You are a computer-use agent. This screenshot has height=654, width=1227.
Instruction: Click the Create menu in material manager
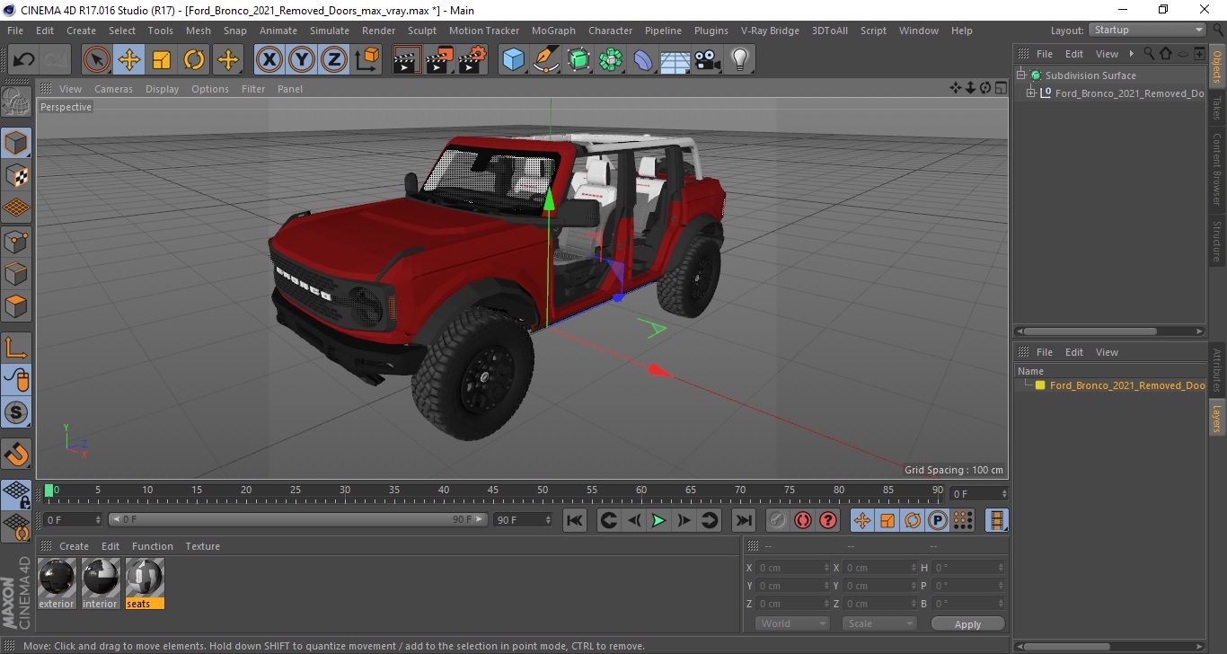pos(74,546)
